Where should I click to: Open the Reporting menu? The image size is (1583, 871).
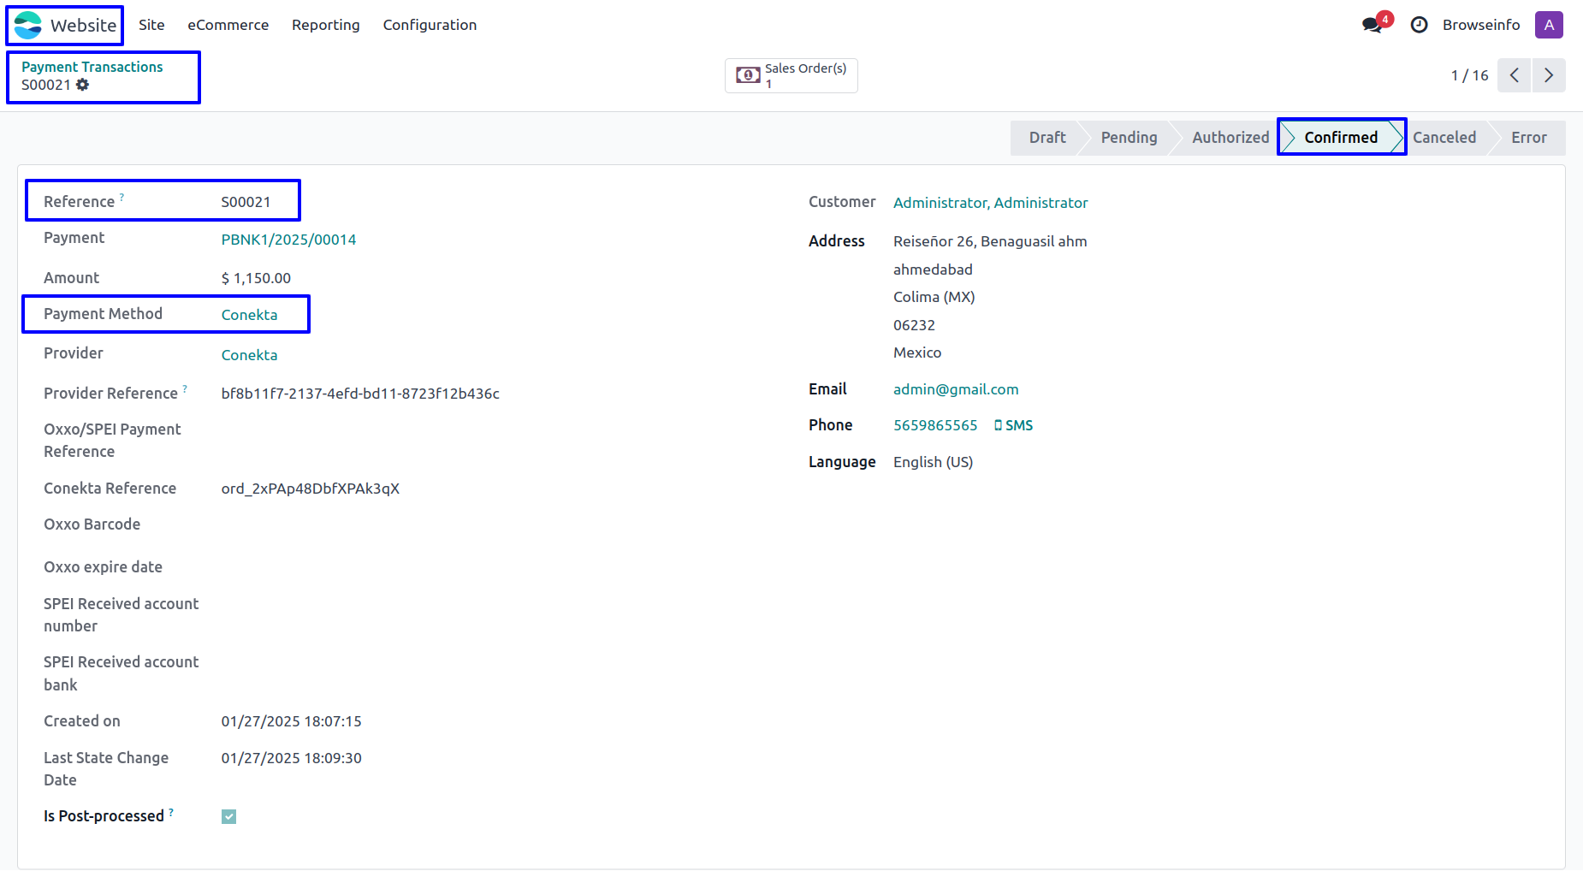[x=325, y=25]
